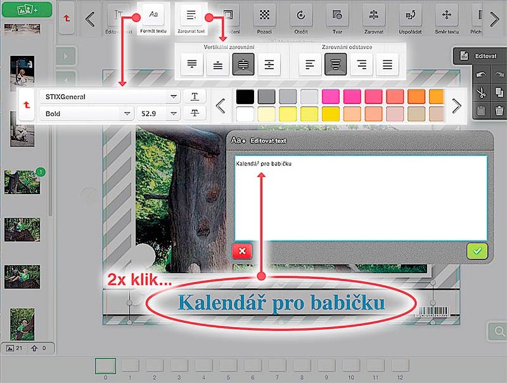Open the 52.9 font size dropdown
The height and width of the screenshot is (383, 507).
click(x=158, y=114)
